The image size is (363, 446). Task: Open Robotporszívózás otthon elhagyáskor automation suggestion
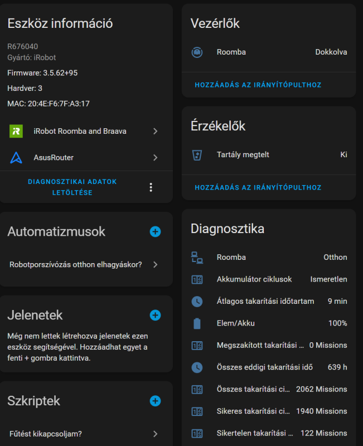tap(85, 264)
